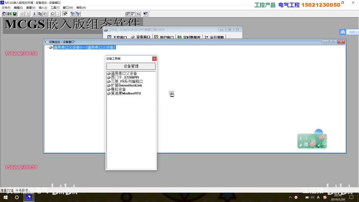Click the Baidu cloud upload icon
This screenshot has height=202, width=359.
pyautogui.click(x=343, y=32)
